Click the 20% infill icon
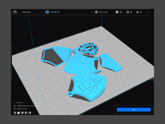 pyautogui.click(x=117, y=12)
